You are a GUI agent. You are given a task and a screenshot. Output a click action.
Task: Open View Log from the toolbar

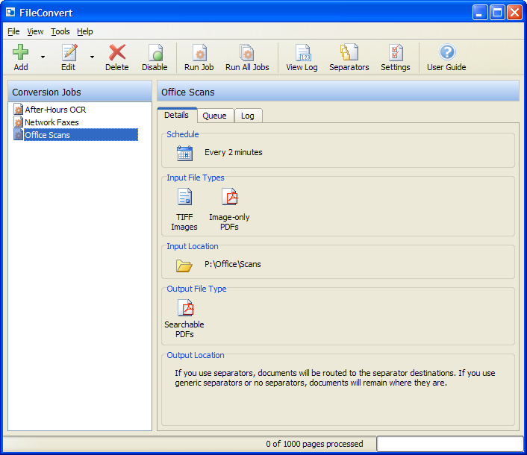[x=302, y=53]
